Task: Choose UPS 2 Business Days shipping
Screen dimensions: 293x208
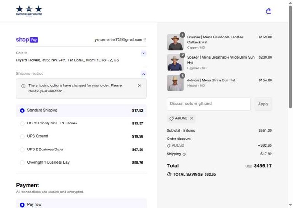Action: 81,149
